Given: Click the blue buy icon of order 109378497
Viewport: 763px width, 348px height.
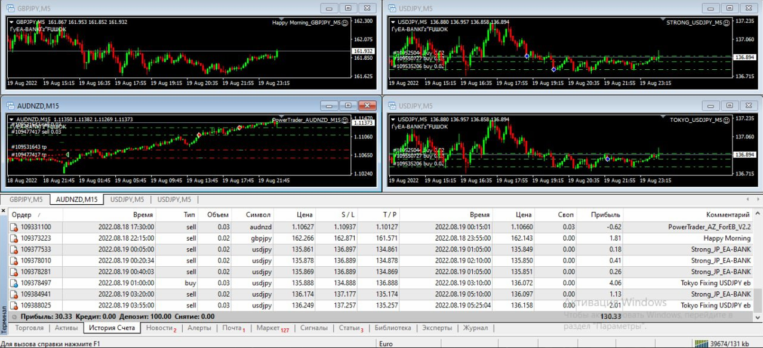Looking at the screenshot, I should tap(14, 283).
